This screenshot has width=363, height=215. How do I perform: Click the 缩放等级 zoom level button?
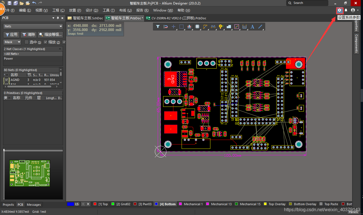50,34
